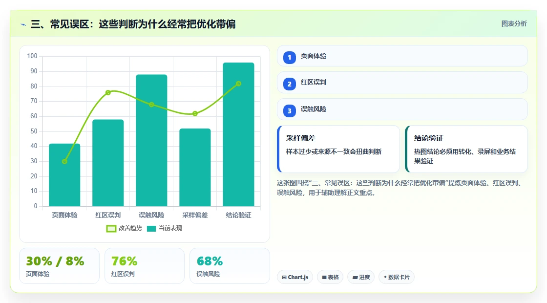Click the 进度 tag chip

(x=361, y=277)
